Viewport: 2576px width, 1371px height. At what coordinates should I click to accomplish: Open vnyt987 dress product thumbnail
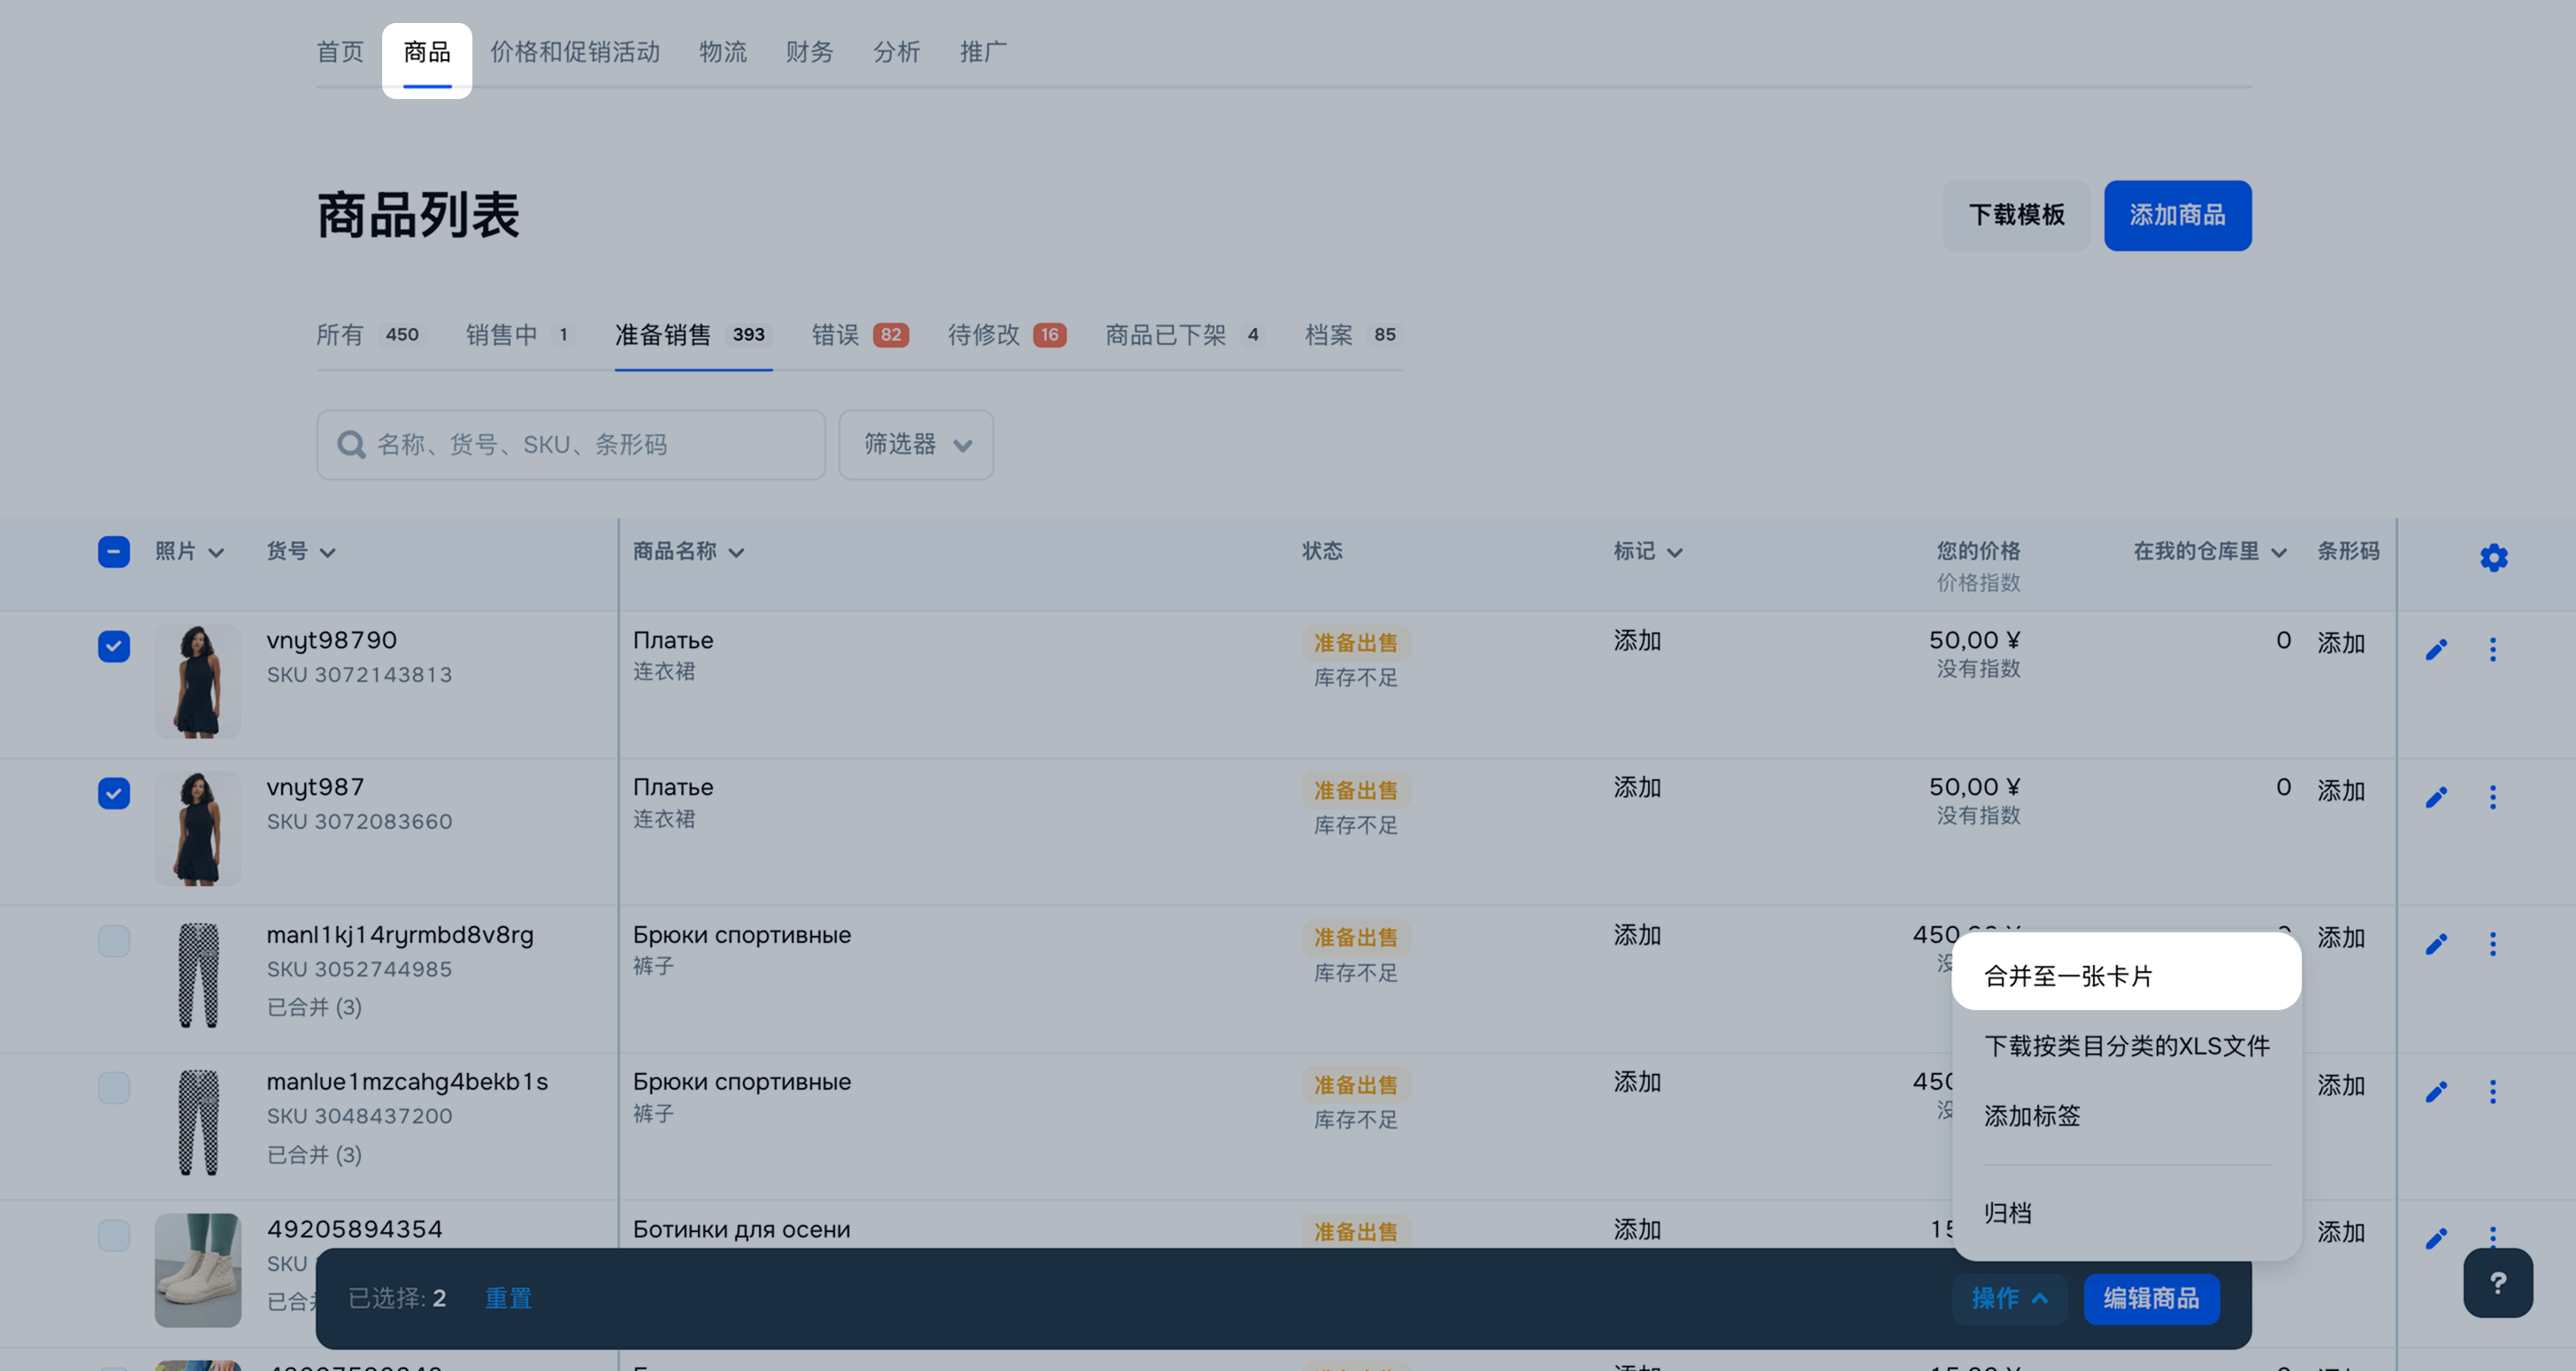tap(198, 828)
